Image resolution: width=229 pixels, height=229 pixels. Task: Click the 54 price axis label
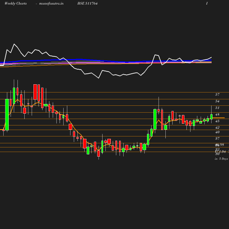[x=217, y=101]
